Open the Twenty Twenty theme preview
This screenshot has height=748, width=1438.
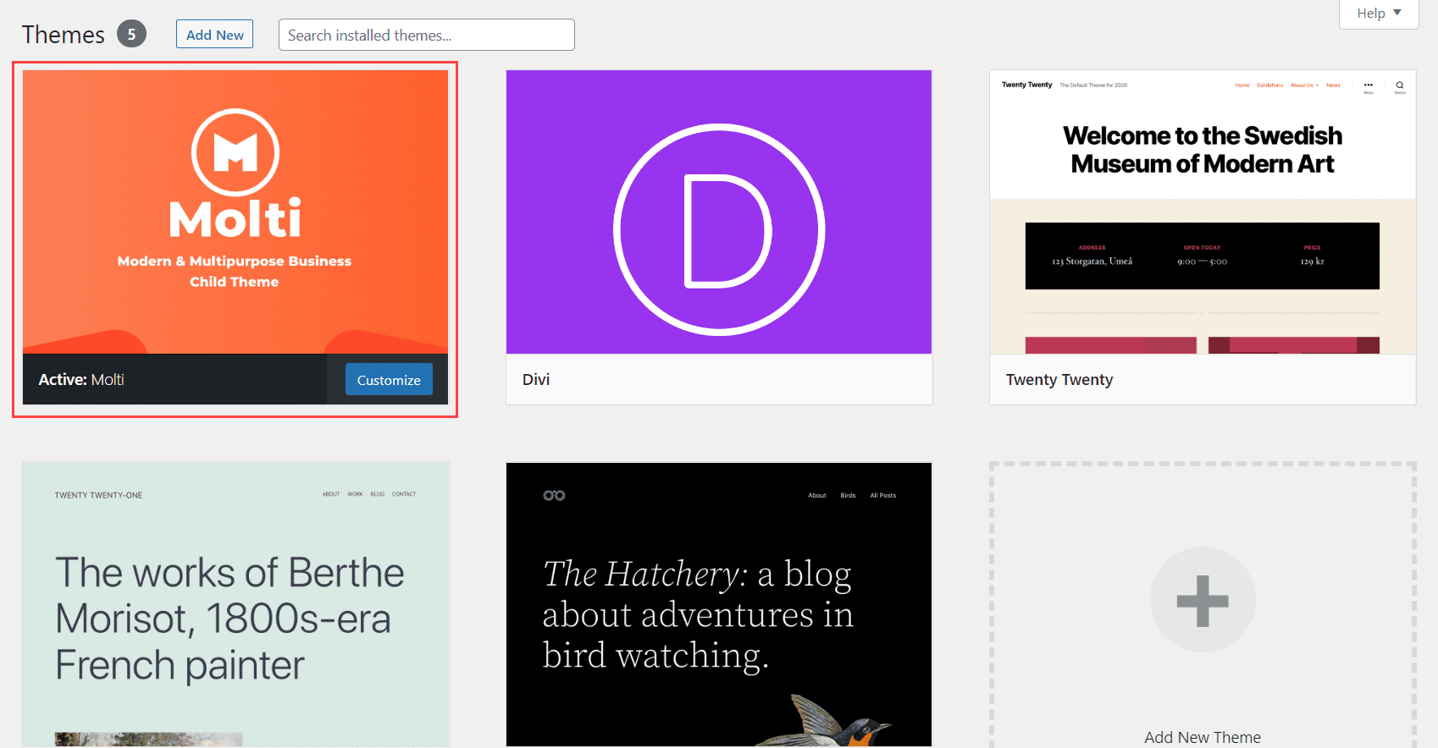(x=1203, y=212)
